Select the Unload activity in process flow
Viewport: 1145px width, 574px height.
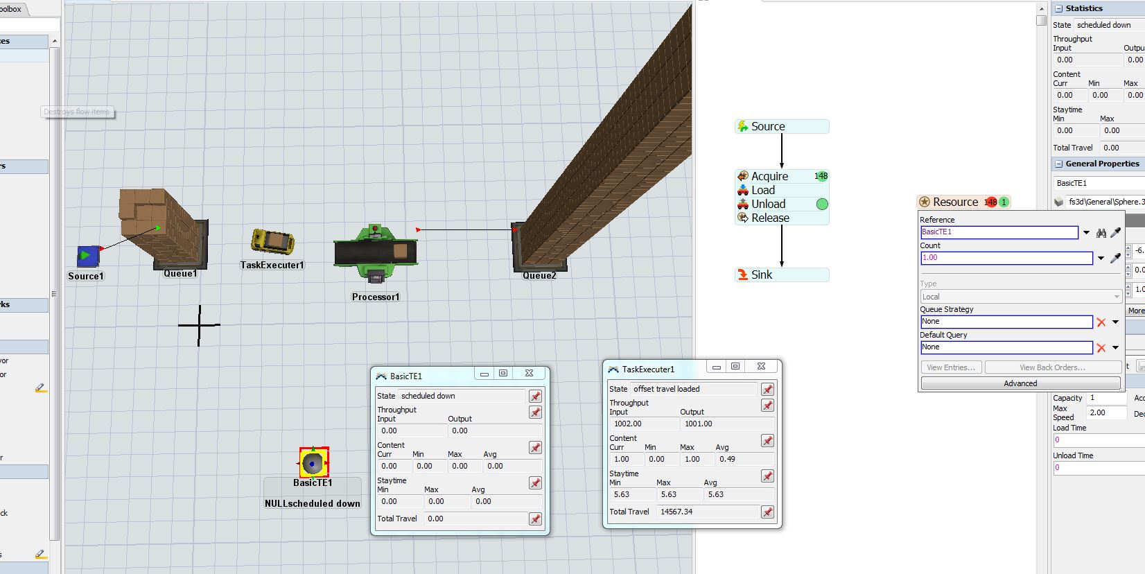click(768, 204)
